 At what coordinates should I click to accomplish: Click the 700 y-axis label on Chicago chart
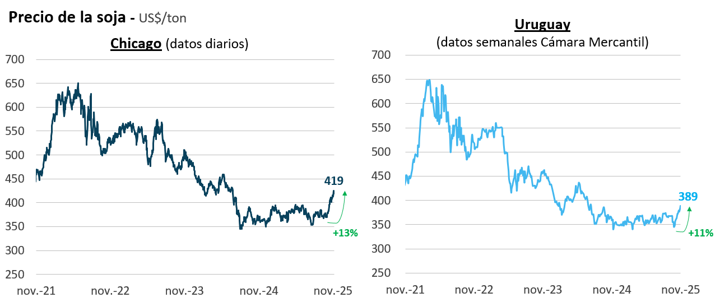pos(15,59)
